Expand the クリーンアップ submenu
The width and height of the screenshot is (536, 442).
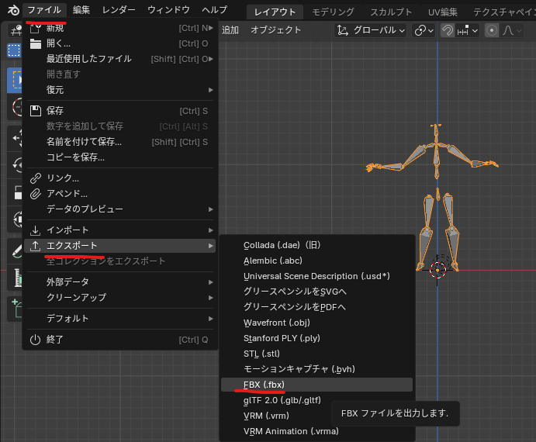point(120,298)
